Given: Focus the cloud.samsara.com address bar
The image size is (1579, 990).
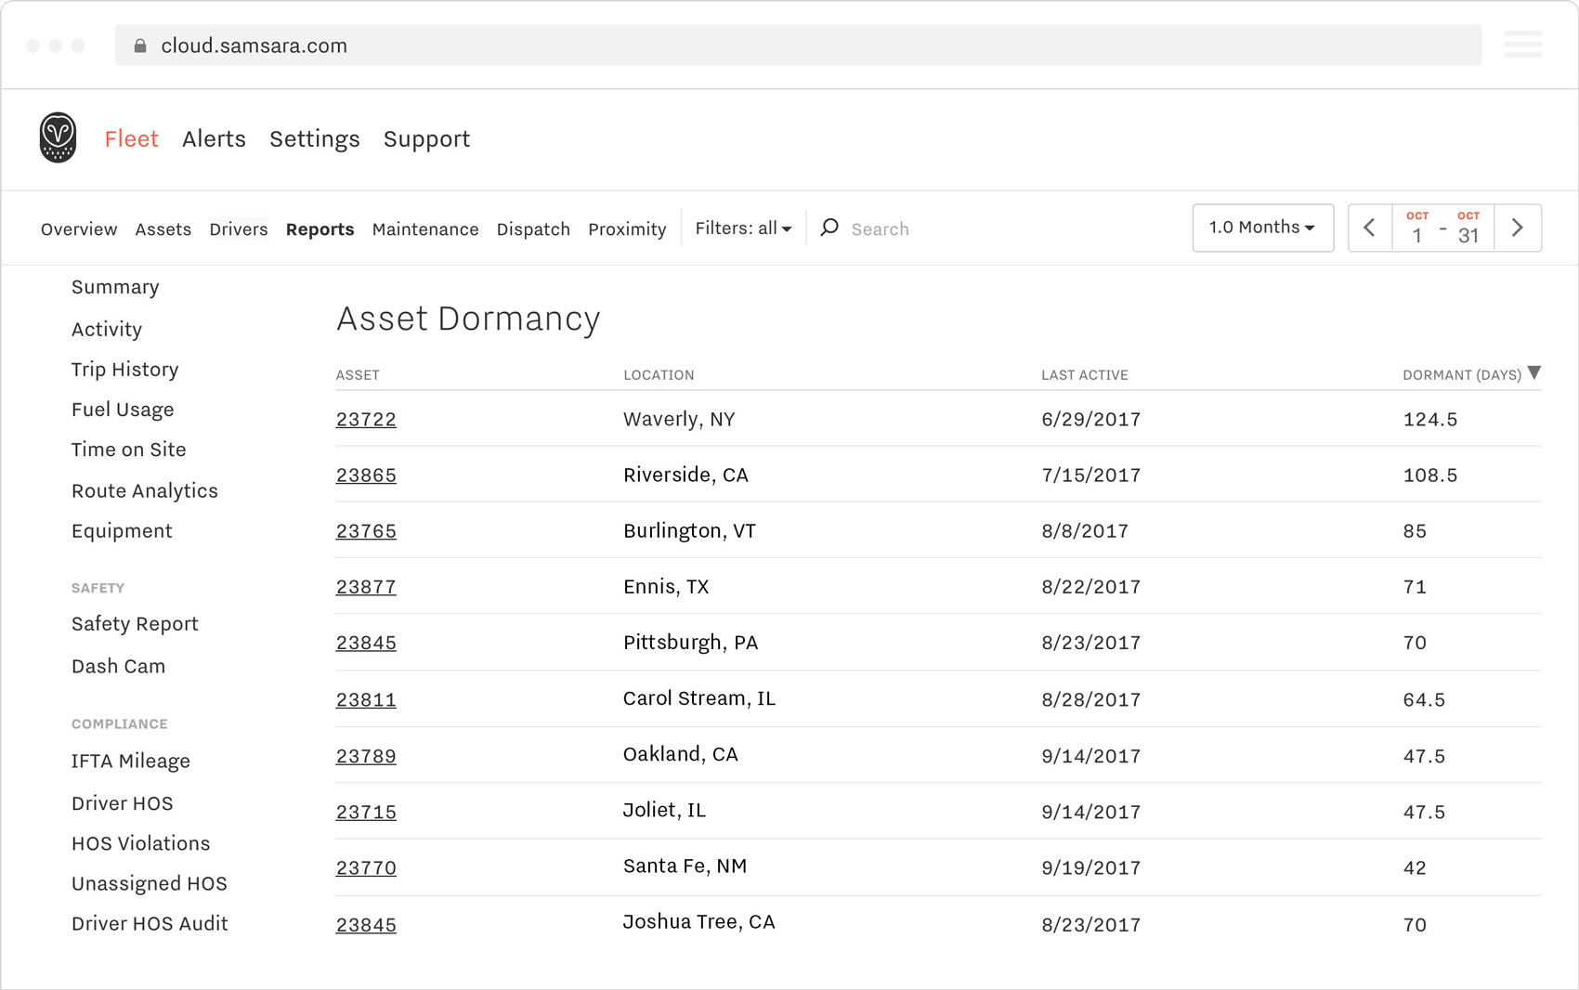Looking at the screenshot, I should coord(798,46).
